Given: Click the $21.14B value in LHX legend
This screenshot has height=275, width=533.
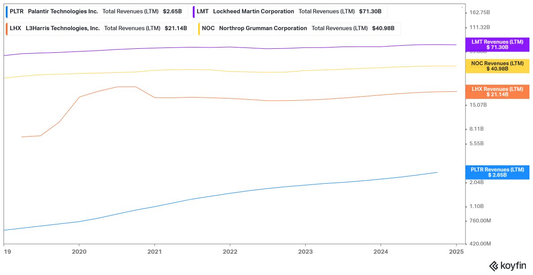Looking at the screenshot, I should click(176, 28).
